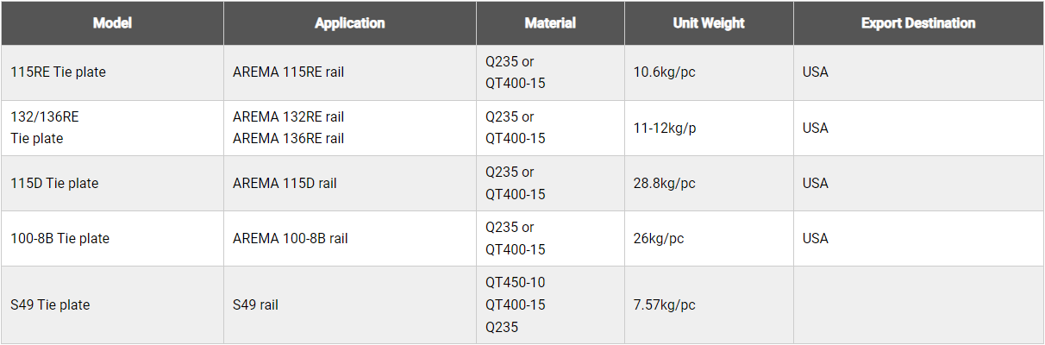Click the AREMA 115D rail cell
The image size is (1045, 345).
click(350, 183)
